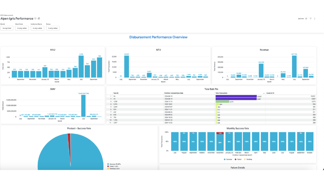Click the MTU bar labeled 4,411

tap(149, 75)
